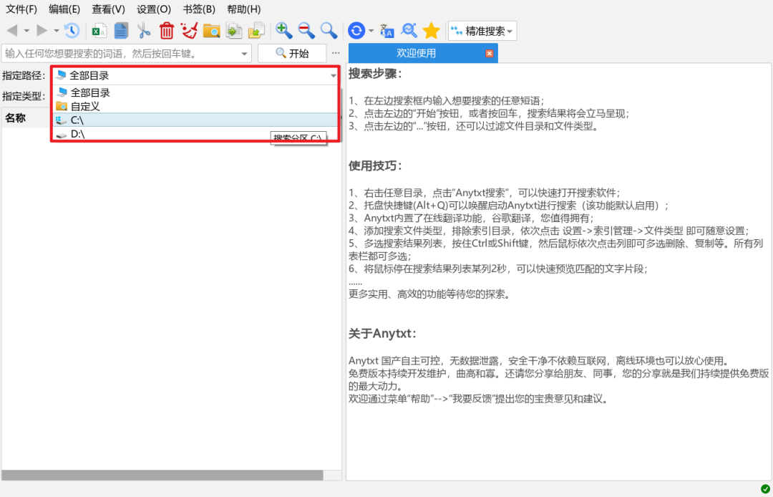
Task: Click the blue refresh sync icon
Action: [x=356, y=31]
